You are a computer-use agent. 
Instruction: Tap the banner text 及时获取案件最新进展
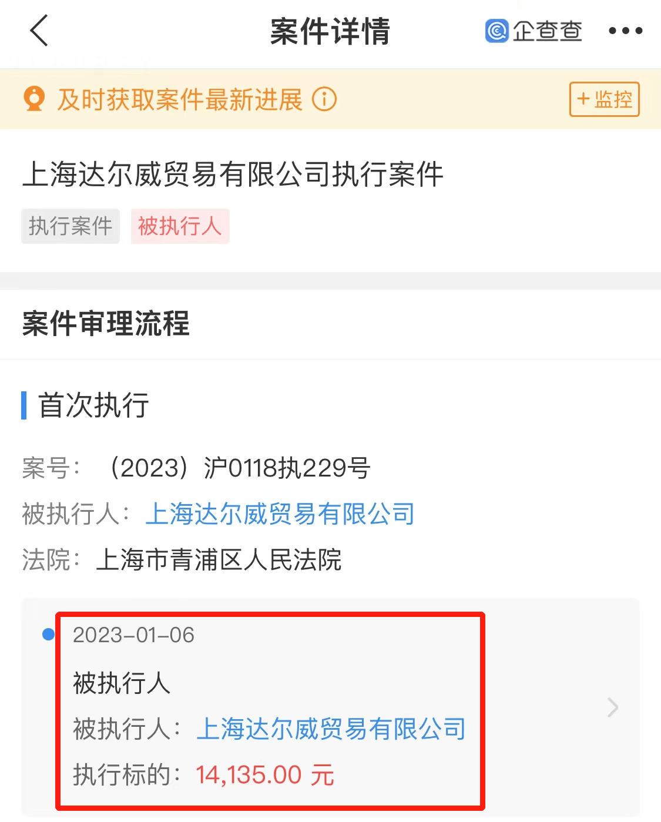click(x=180, y=99)
